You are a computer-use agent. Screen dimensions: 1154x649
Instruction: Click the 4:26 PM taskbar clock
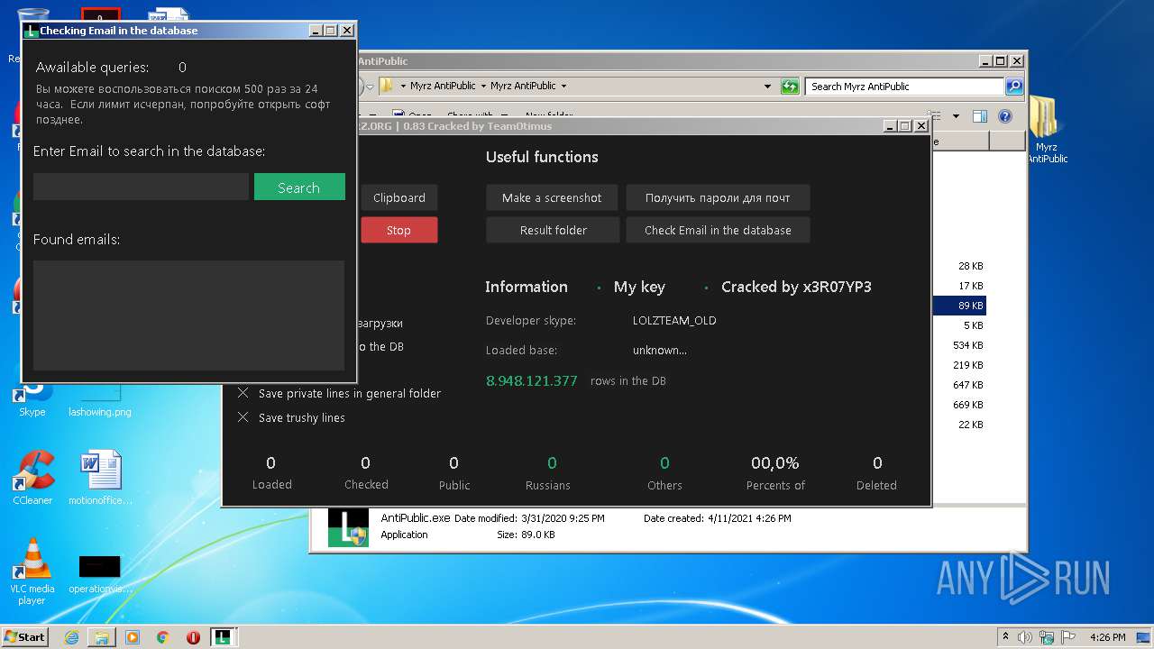(x=1107, y=637)
